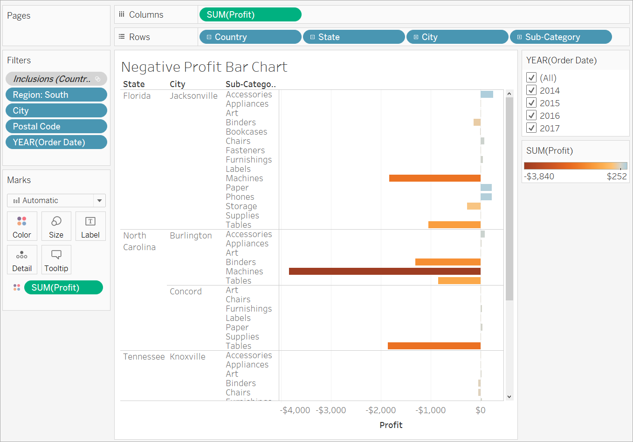Collapse the Country pill in Rows
The height and width of the screenshot is (442, 633).
pyautogui.click(x=209, y=37)
